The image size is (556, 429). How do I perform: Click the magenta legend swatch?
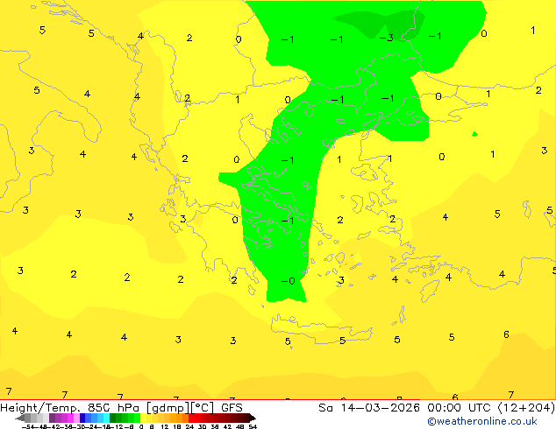tap(70, 418)
